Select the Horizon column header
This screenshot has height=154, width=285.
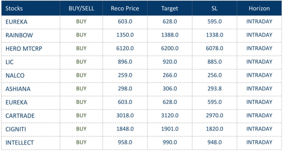coord(259,8)
